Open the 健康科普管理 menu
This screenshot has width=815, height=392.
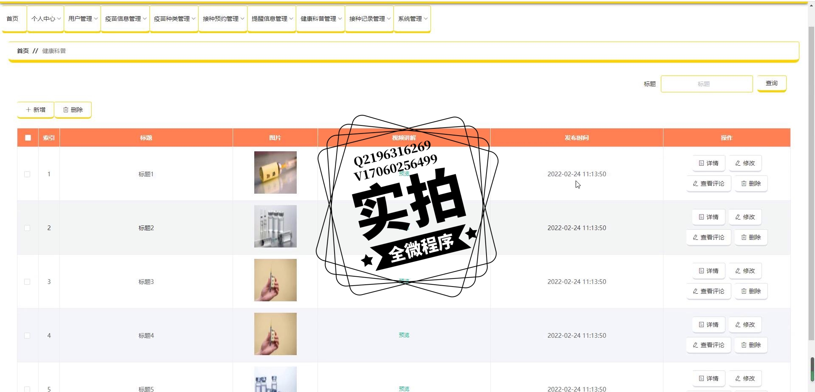[320, 19]
